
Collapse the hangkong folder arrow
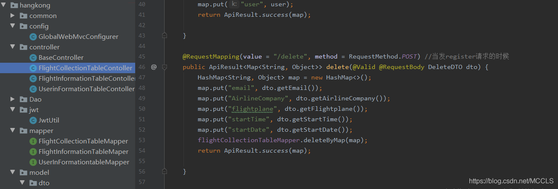click(x=4, y=5)
